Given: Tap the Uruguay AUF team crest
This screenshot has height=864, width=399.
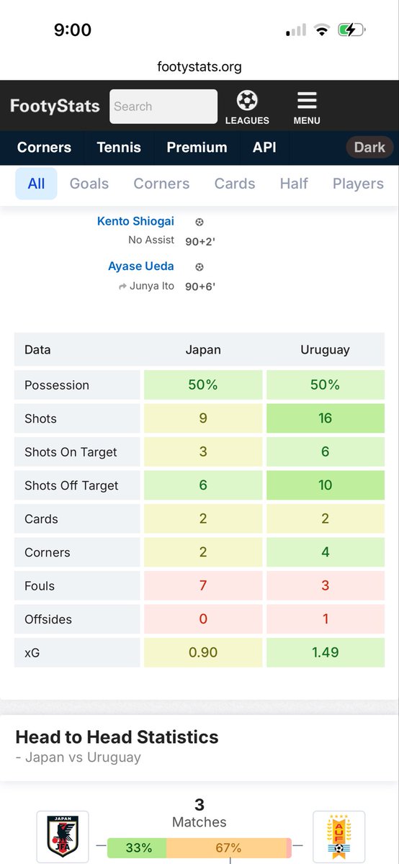Looking at the screenshot, I should pos(339,836).
